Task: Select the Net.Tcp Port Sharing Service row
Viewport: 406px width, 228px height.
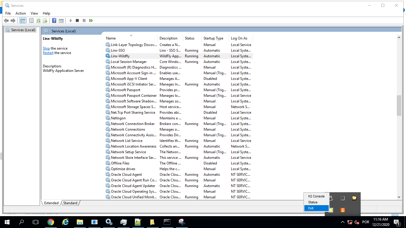Action: (x=178, y=113)
